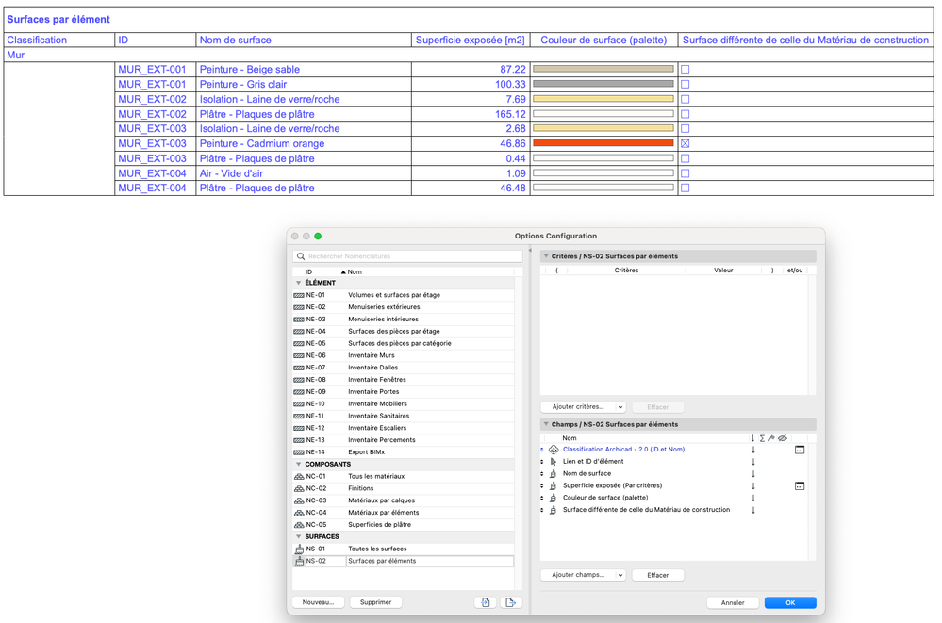
Task: Click the sum (Σ) column header icon
Action: click(762, 438)
